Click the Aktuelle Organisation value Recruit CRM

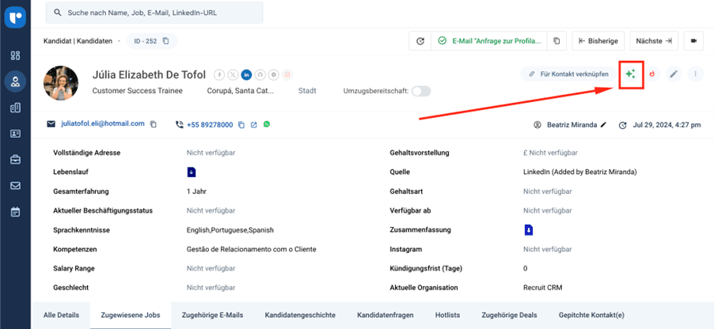[544, 288]
